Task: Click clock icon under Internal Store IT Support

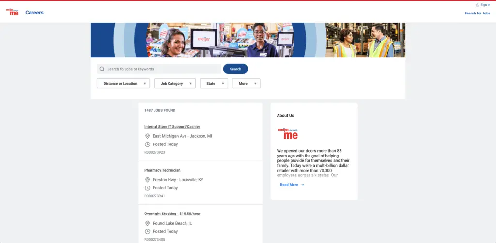Action: click(x=147, y=144)
